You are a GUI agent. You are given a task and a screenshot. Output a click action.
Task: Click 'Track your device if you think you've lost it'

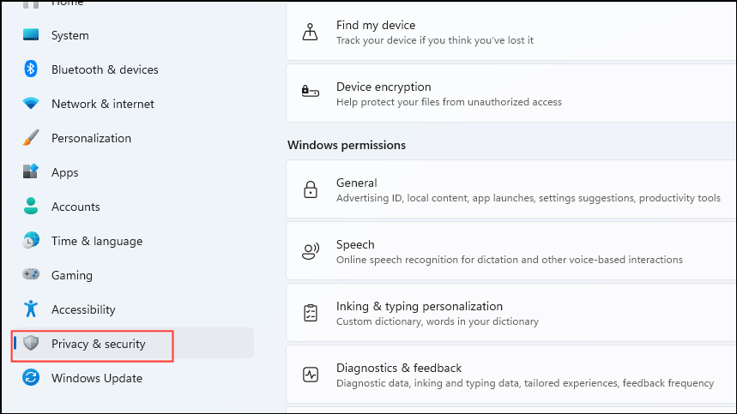pyautogui.click(x=435, y=40)
